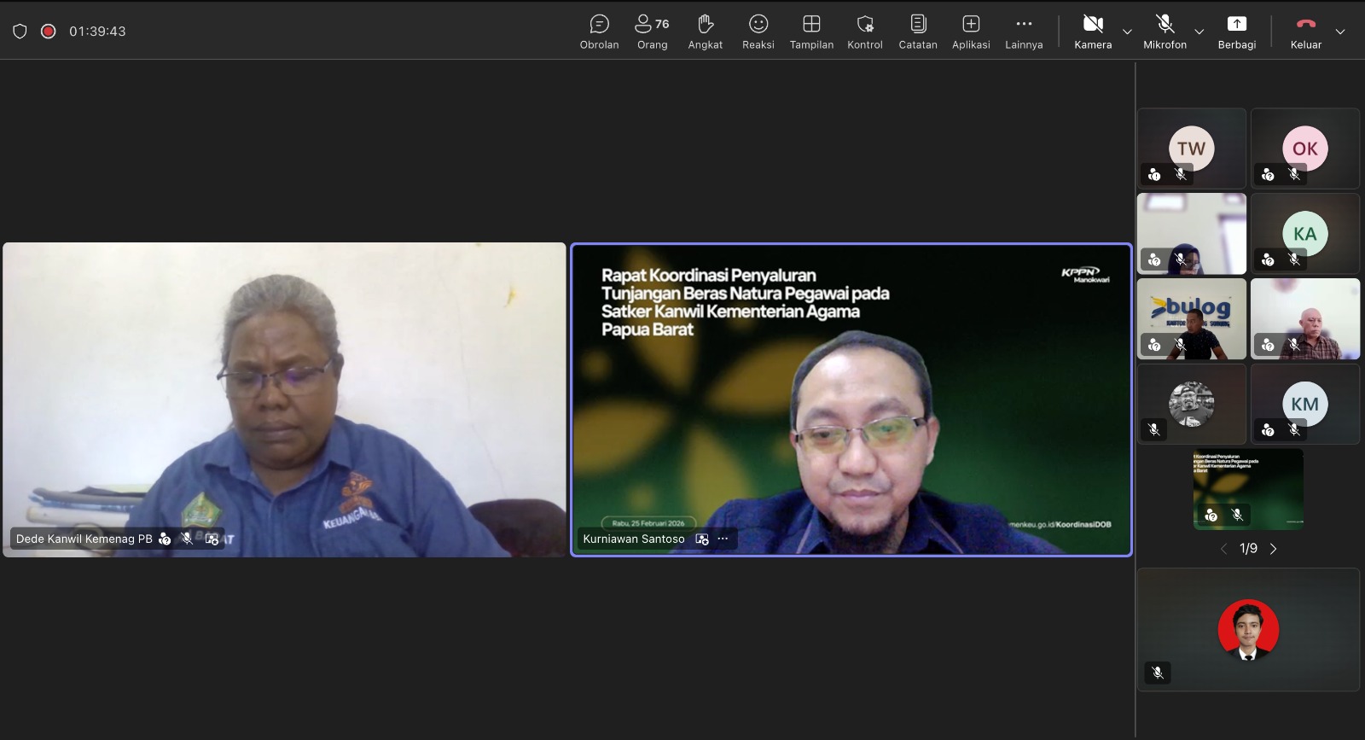Open the Kontrol meeting controls
The image size is (1365, 740).
coord(864,32)
